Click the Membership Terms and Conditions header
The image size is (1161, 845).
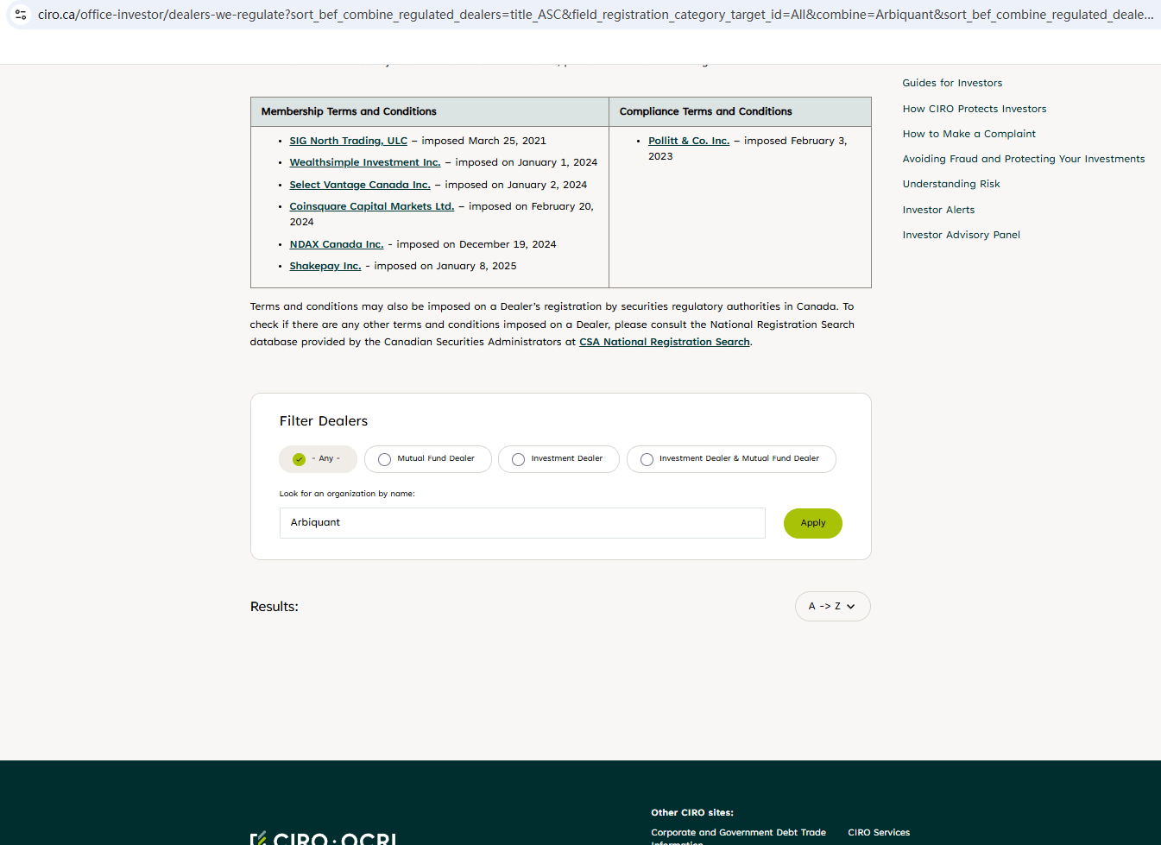[x=349, y=111]
